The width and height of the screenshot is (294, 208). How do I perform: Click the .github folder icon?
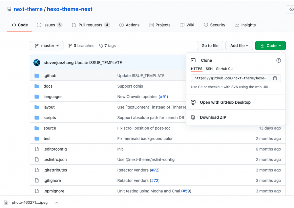[37, 76]
